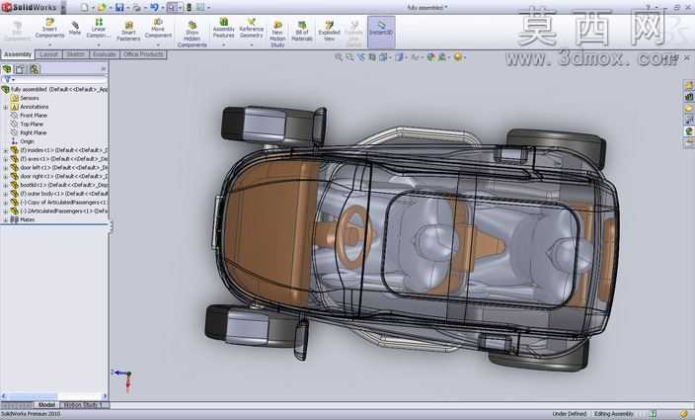
Task: Switch to the Layout tab
Action: [48, 54]
